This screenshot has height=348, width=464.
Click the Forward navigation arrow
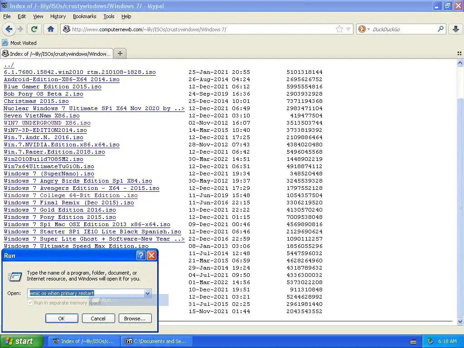pyautogui.click(x=20, y=29)
